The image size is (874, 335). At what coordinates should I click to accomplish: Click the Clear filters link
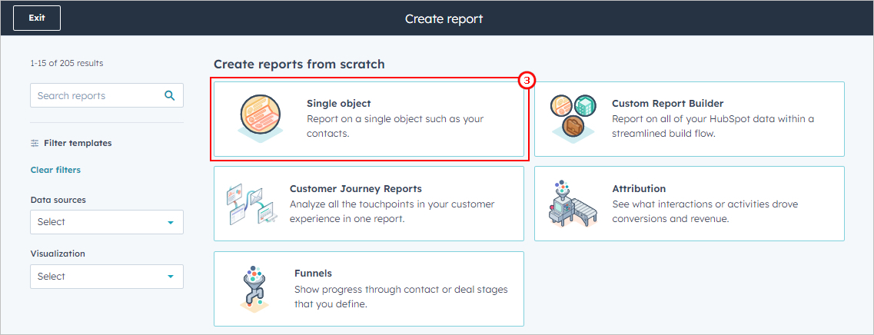click(55, 170)
